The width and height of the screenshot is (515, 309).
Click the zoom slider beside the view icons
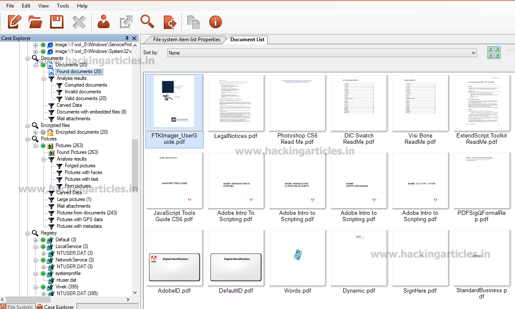(510, 50)
